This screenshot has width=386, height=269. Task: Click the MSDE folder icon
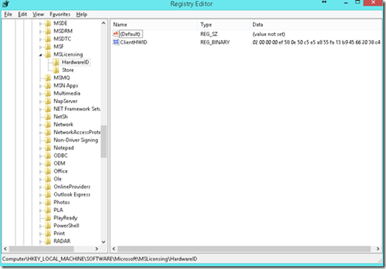point(48,23)
